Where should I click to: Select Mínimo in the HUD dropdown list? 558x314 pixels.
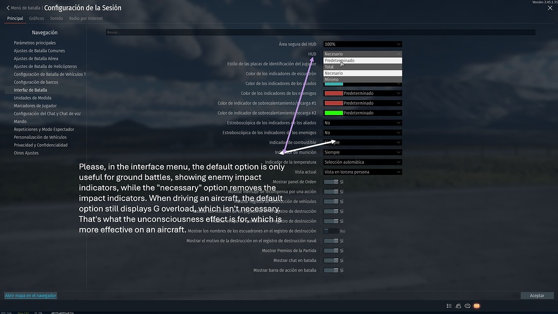tap(363, 79)
